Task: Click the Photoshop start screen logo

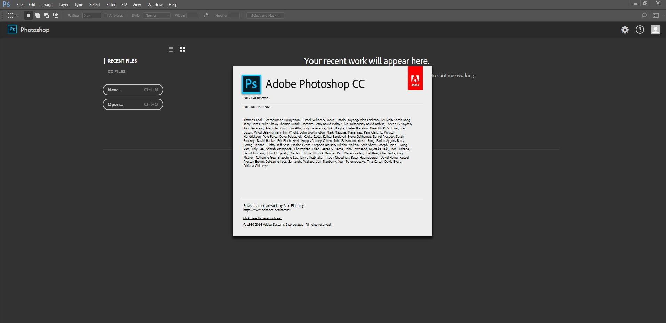Action: click(12, 29)
